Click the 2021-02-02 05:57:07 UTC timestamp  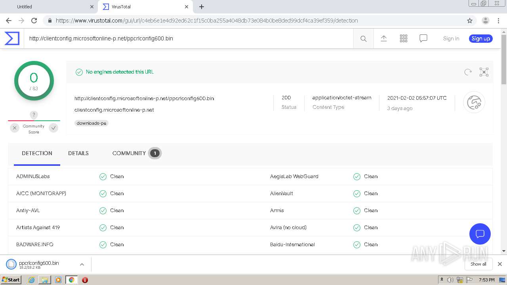[417, 98]
